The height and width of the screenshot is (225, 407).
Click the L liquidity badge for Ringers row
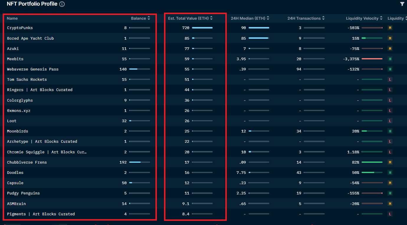point(390,90)
